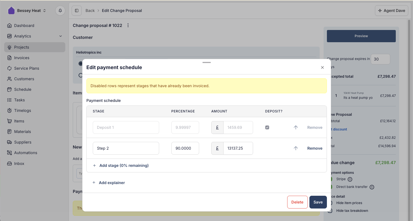Toggle the sidebar panel icon
Screen dimensions: 413x221
[77, 11]
